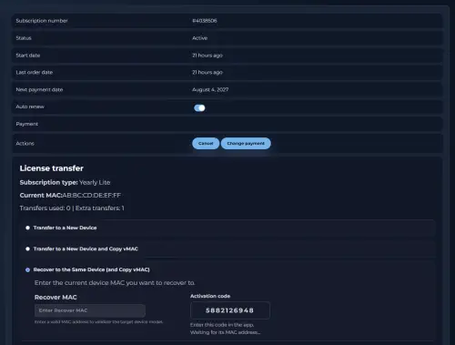Select Transfer to a New Device and Copy vMAC

(27, 249)
